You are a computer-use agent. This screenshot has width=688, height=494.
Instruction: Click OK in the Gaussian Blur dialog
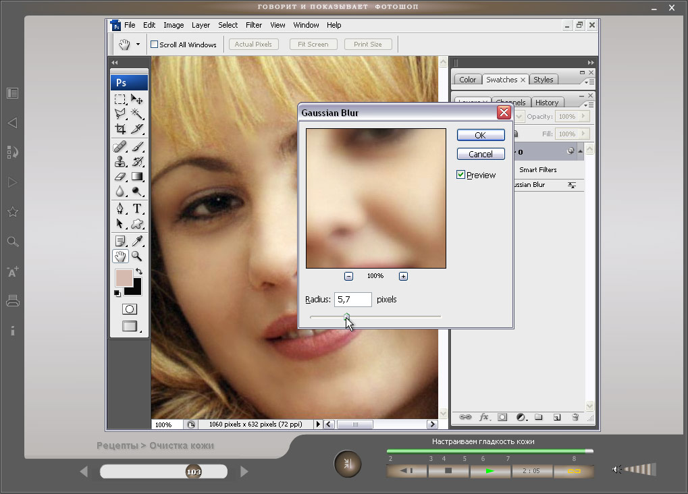click(480, 135)
